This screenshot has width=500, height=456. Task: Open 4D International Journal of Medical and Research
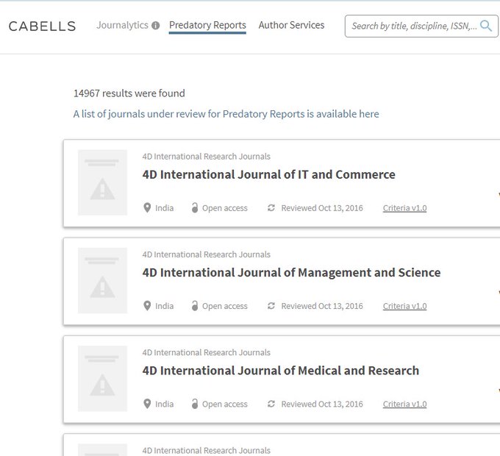281,371
